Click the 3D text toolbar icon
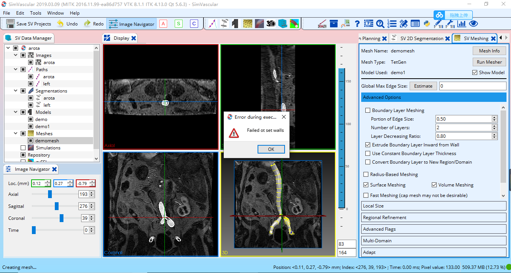The image size is (511, 273). (271, 24)
